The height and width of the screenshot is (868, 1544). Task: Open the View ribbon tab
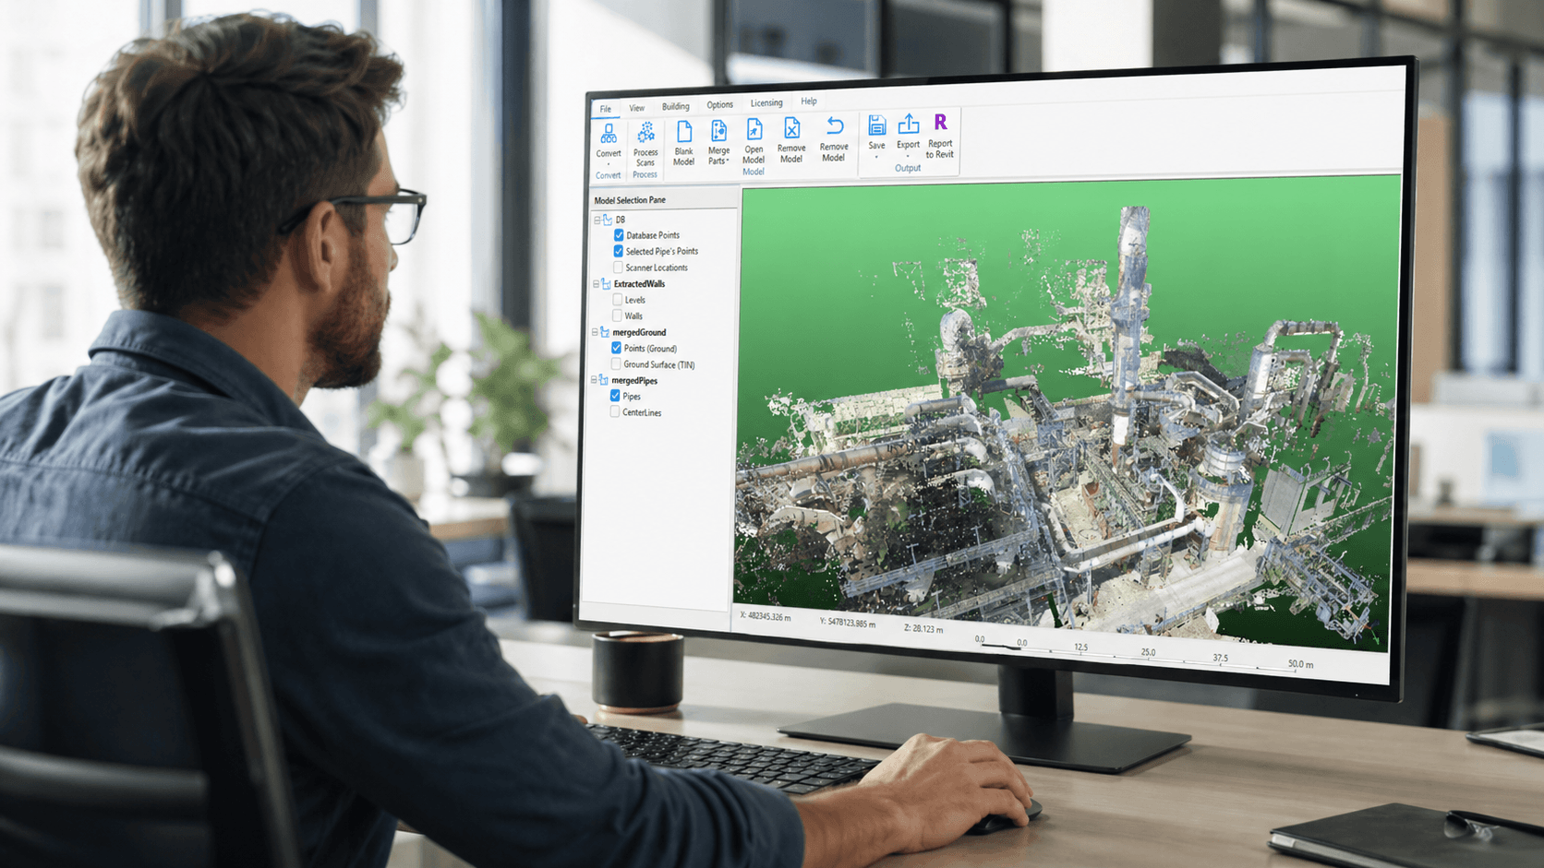(x=637, y=108)
